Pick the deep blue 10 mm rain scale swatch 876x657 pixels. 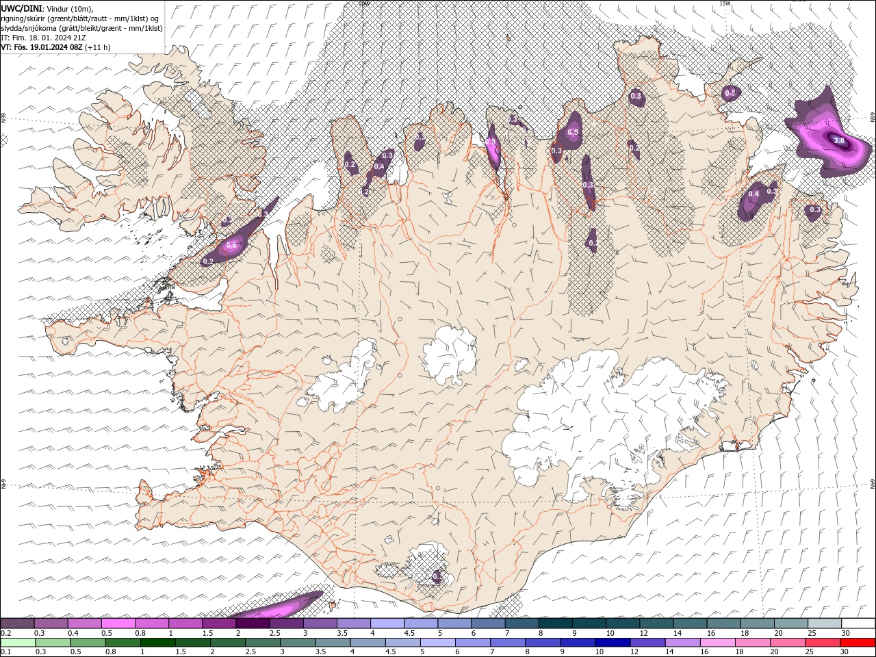point(613,643)
